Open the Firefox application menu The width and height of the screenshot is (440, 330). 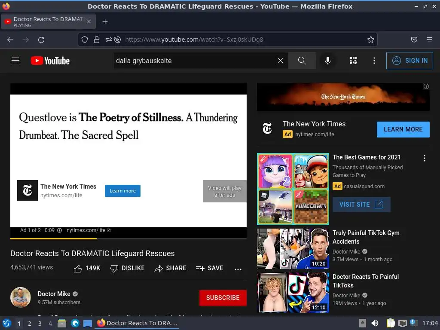tap(429, 40)
